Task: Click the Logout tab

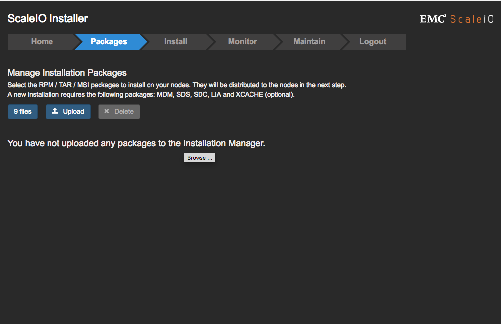Action: (373, 42)
